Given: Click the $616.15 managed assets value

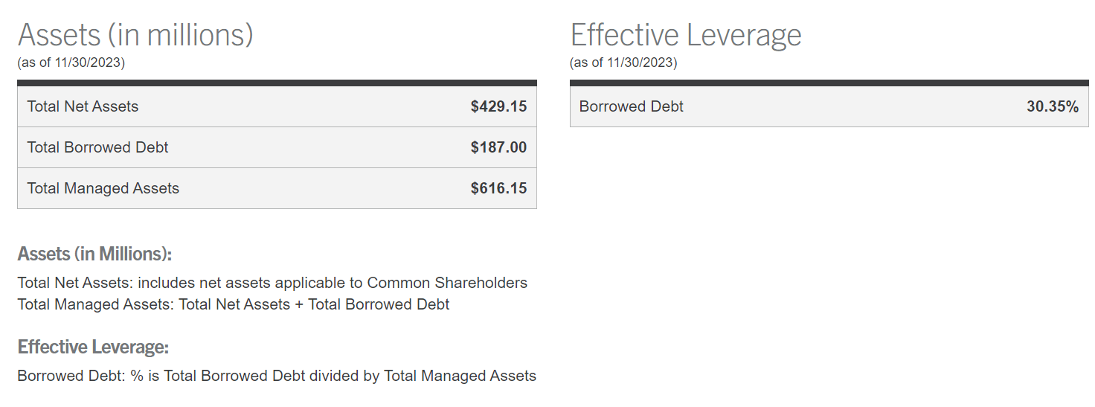Looking at the screenshot, I should click(498, 188).
